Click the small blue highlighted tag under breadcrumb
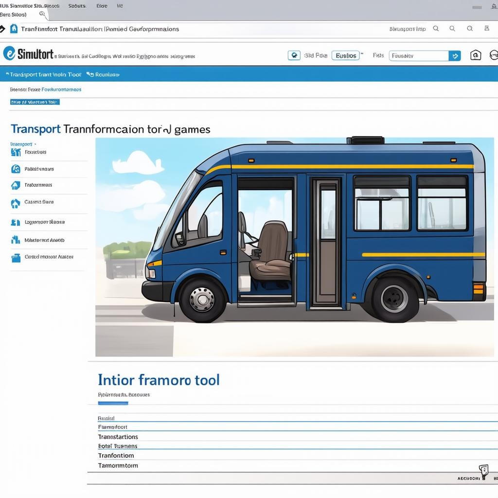 [x=35, y=102]
